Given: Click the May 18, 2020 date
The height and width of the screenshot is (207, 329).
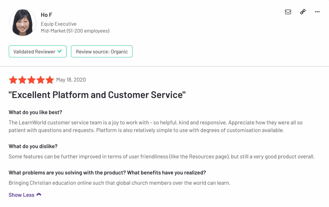Looking at the screenshot, I should 71,80.
